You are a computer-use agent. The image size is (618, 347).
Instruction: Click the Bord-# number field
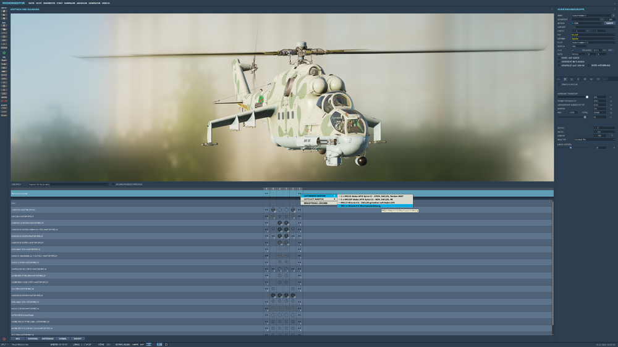coord(579,46)
